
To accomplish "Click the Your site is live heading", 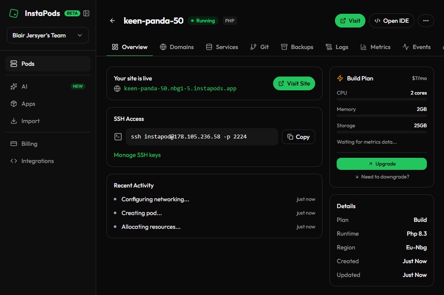I will pyautogui.click(x=133, y=79).
